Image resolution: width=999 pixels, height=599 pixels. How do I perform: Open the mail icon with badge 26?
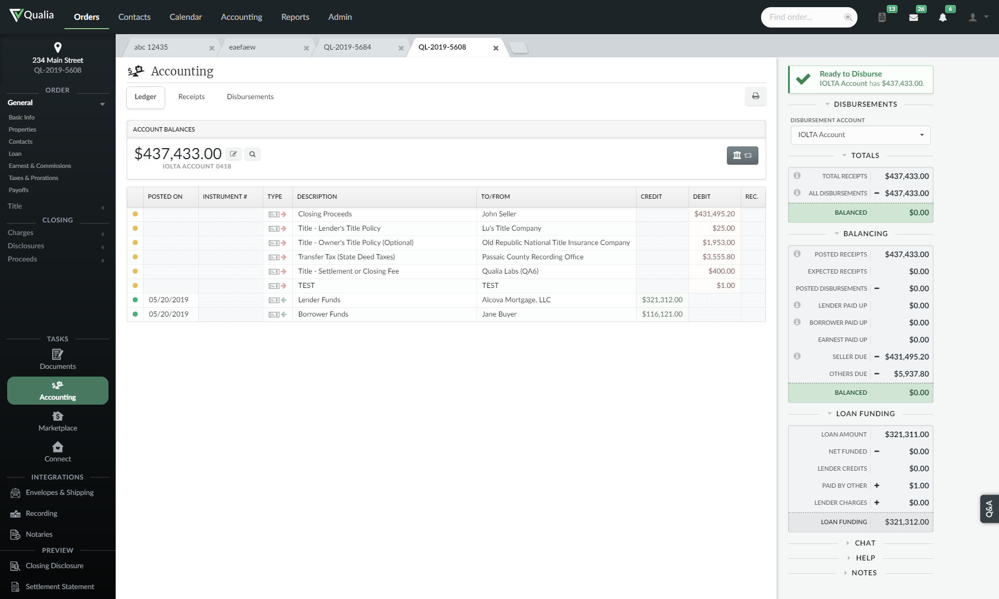click(x=914, y=17)
